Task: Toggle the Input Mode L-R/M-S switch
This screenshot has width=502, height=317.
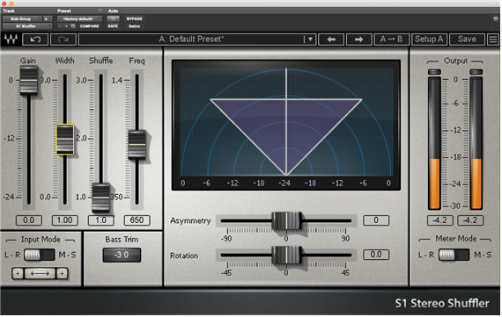Action: point(40,255)
